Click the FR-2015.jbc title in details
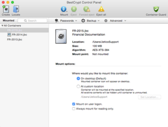This screenshot has height=127, width=168. (x=80, y=31)
